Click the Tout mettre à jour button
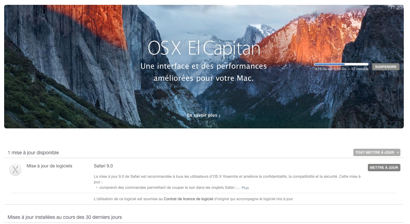Image resolution: width=410 pixels, height=224 pixels. click(x=374, y=153)
